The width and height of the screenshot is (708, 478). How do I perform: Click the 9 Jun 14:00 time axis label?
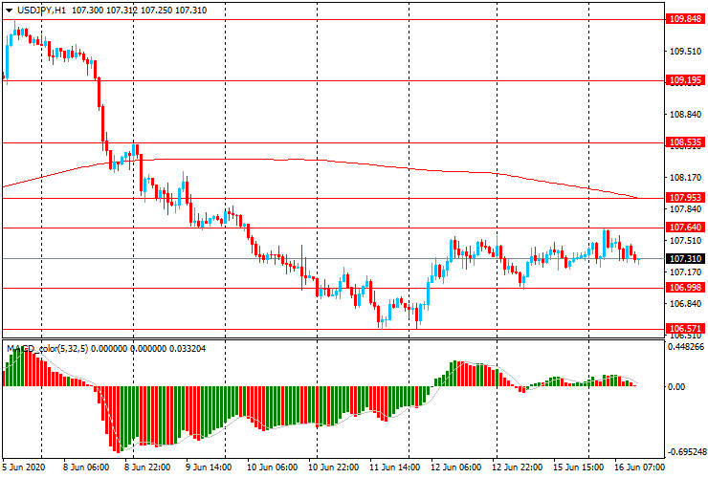pos(209,467)
